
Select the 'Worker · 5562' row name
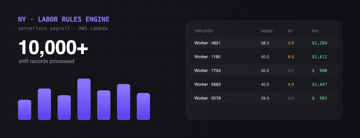click(207, 84)
